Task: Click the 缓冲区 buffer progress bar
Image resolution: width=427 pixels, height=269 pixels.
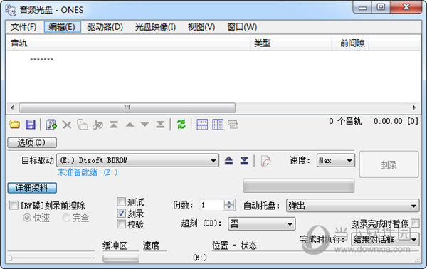Action: click(121, 258)
